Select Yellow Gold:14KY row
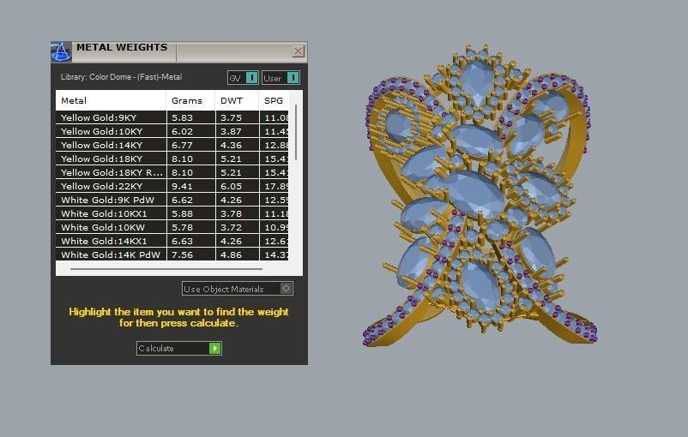The width and height of the screenshot is (688, 437). point(172,145)
